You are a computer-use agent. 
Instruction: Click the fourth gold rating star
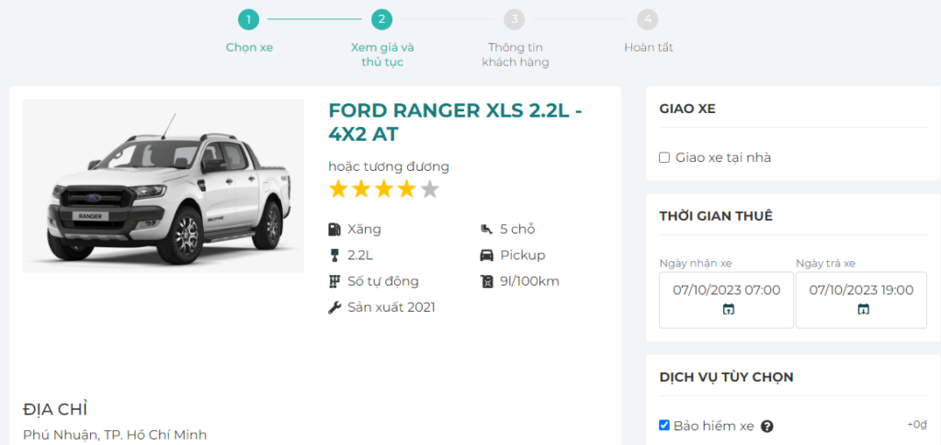(406, 189)
